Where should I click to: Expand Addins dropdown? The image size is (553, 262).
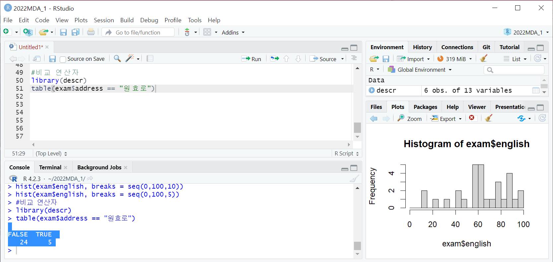point(233,32)
